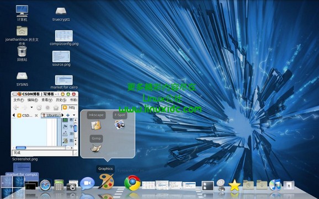Image resolution: width=319 pixels, height=199 pixels.
Task: Click the Firefox horizontal scrollbar thumb
Action: tap(21, 148)
